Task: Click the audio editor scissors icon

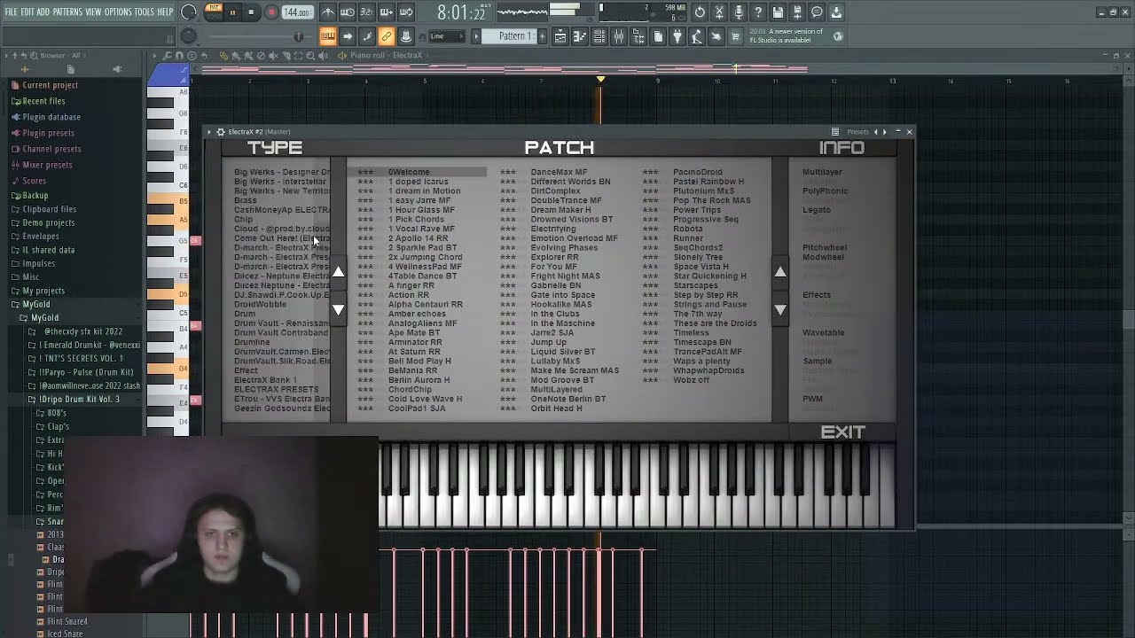Action: (x=719, y=12)
